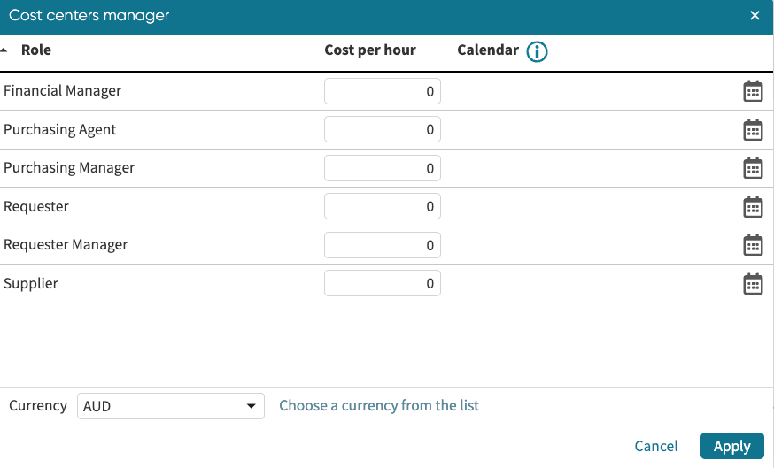Edit Purchasing Manager cost per hour
774x468 pixels.
click(383, 168)
